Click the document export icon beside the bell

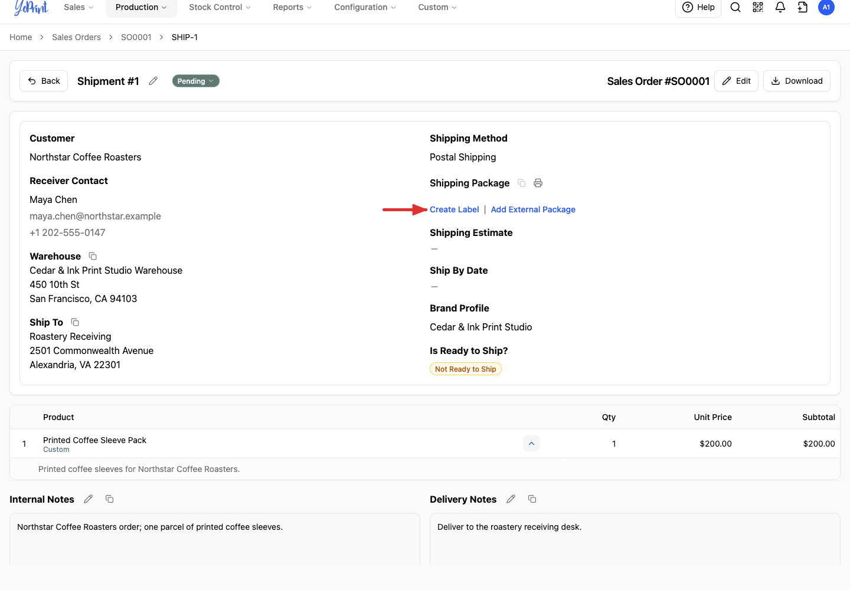tap(803, 7)
